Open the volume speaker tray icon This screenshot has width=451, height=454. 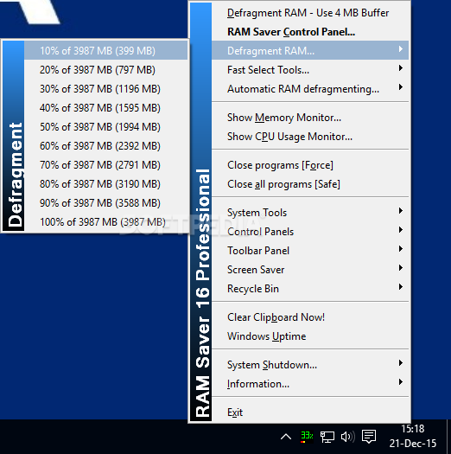pos(347,437)
